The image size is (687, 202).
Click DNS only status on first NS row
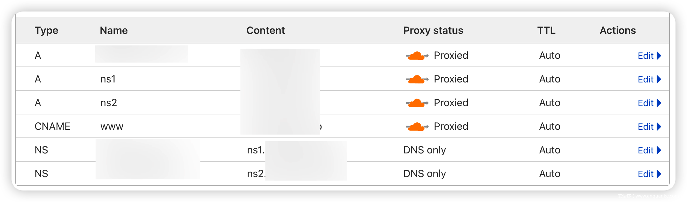[424, 150]
